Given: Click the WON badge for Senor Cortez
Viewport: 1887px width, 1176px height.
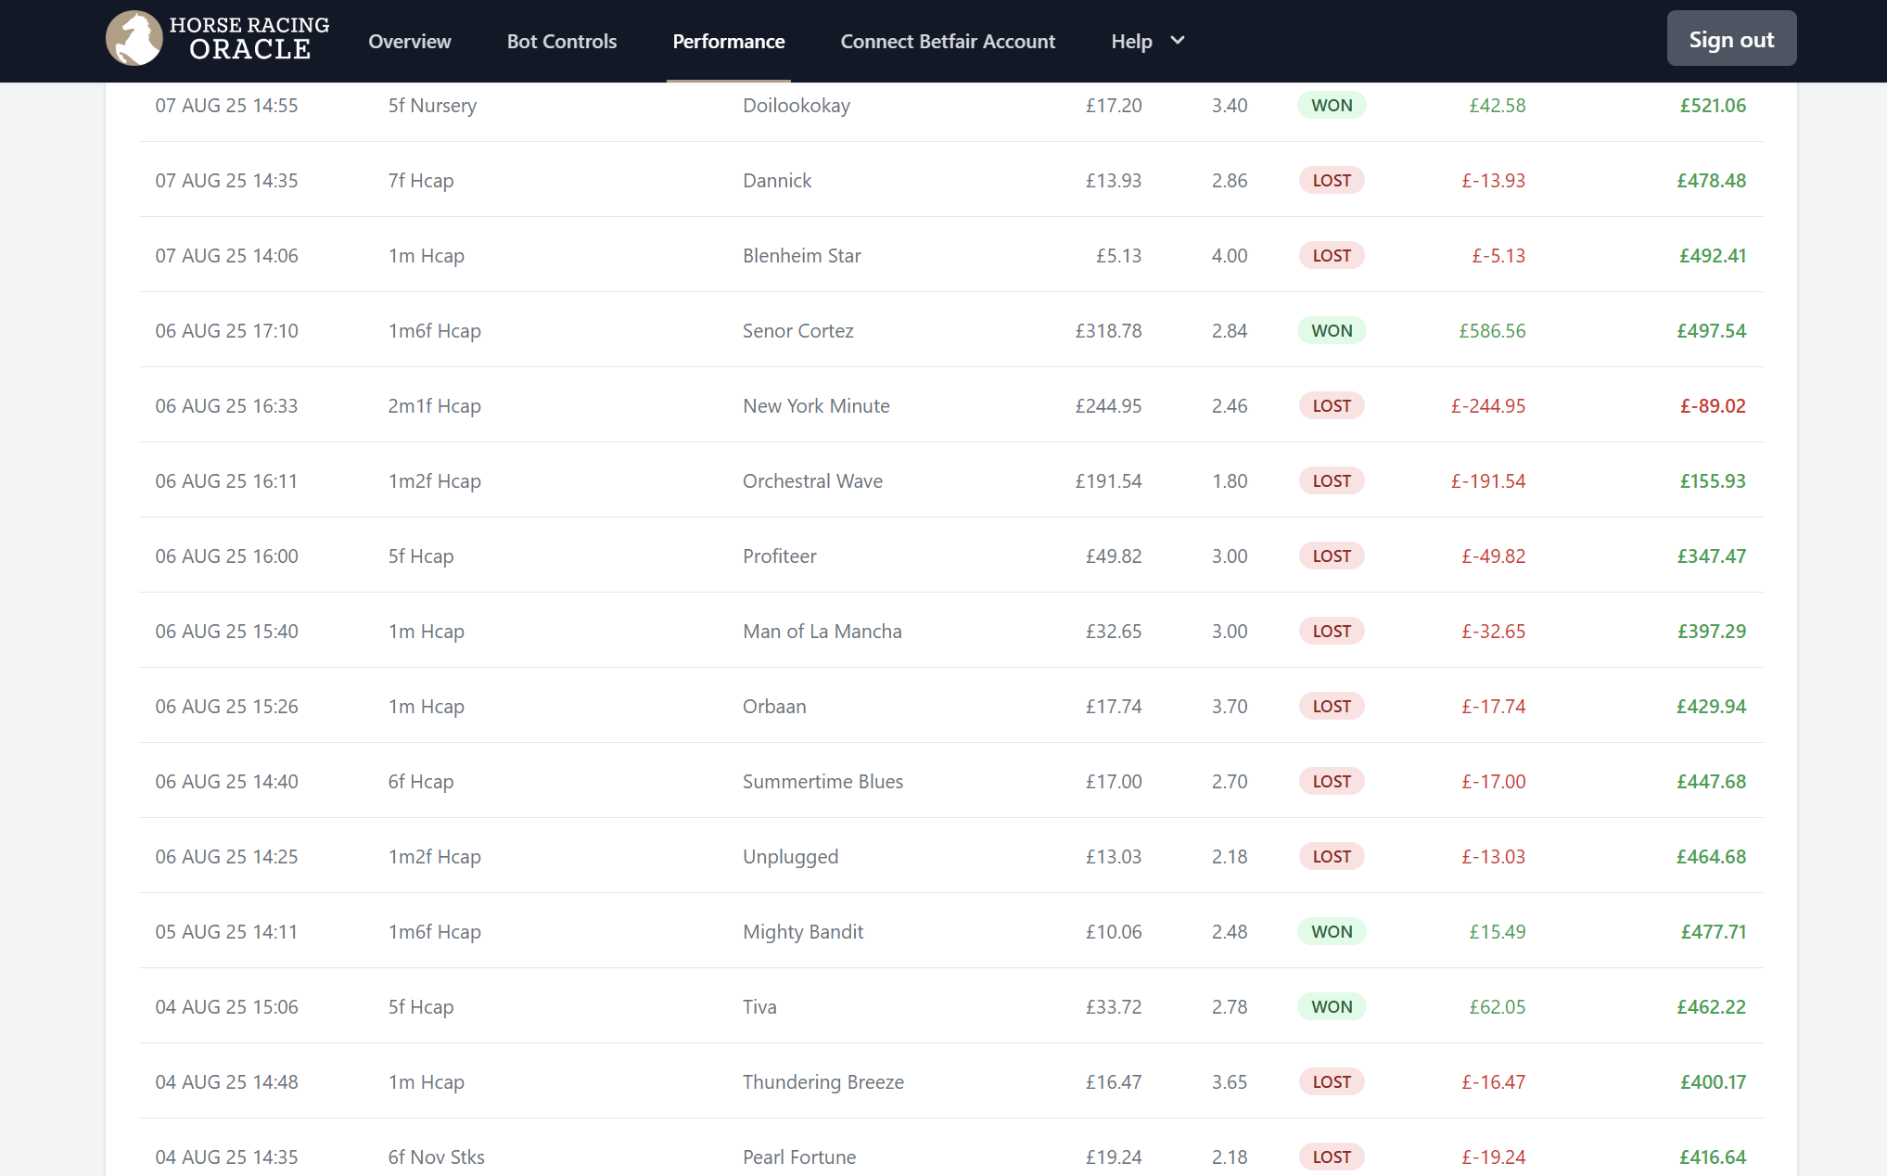Looking at the screenshot, I should (x=1332, y=330).
